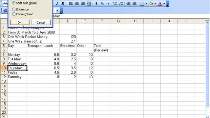
Task: Click One Week Pocket Money cell
Action: pos(28,37)
